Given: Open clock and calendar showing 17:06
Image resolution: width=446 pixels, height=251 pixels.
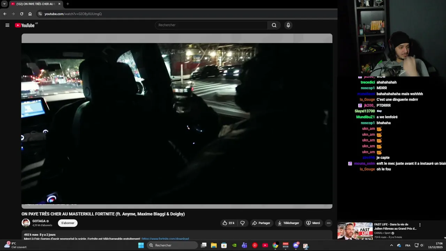Looking at the screenshot, I should (x=435, y=245).
